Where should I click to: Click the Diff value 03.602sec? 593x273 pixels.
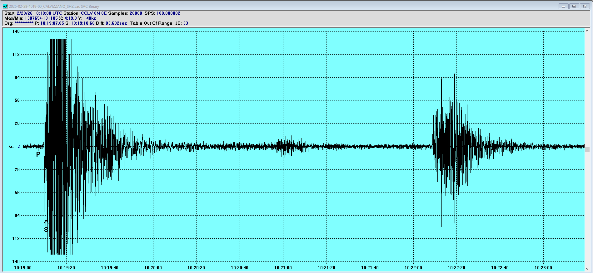[x=116, y=23]
